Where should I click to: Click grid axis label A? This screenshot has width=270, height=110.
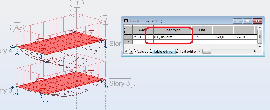[17, 27]
